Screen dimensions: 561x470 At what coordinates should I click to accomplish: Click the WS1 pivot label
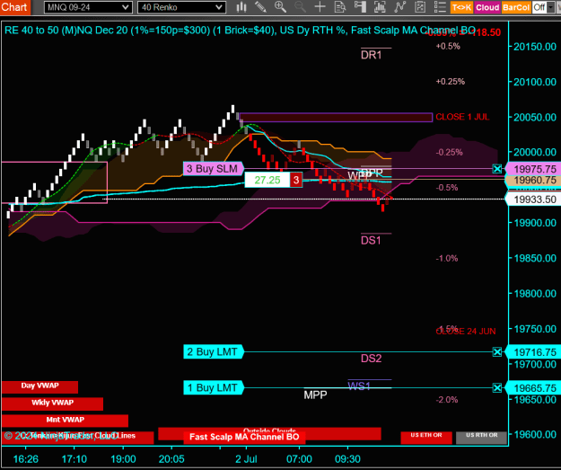click(x=359, y=386)
